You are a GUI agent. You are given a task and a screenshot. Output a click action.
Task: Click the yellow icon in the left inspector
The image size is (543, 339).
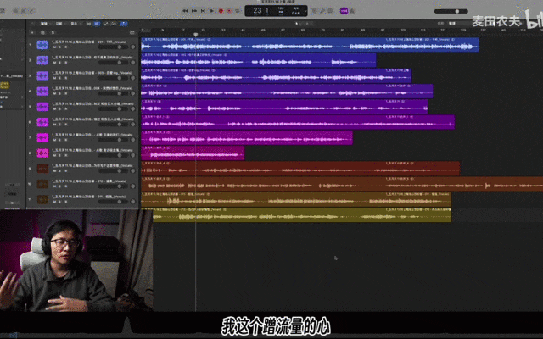[5, 85]
